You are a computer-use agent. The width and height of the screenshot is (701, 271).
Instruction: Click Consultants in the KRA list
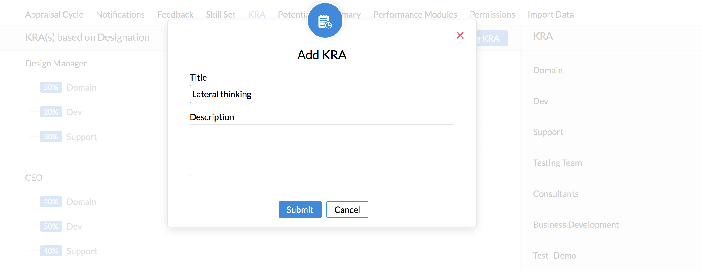pyautogui.click(x=556, y=194)
